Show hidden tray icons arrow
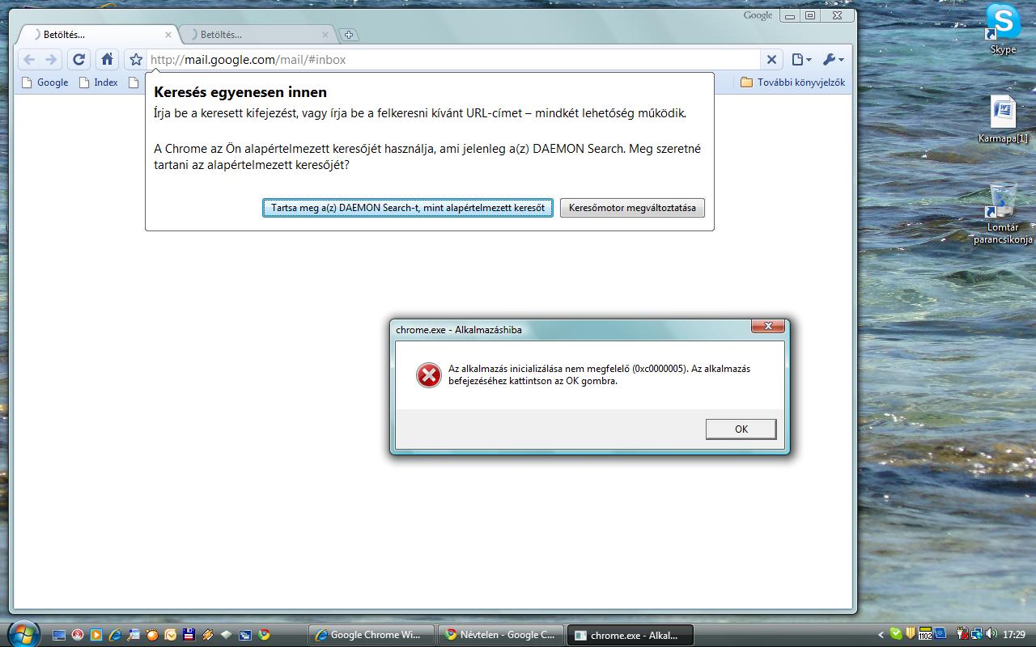The width and height of the screenshot is (1036, 647). [x=881, y=635]
